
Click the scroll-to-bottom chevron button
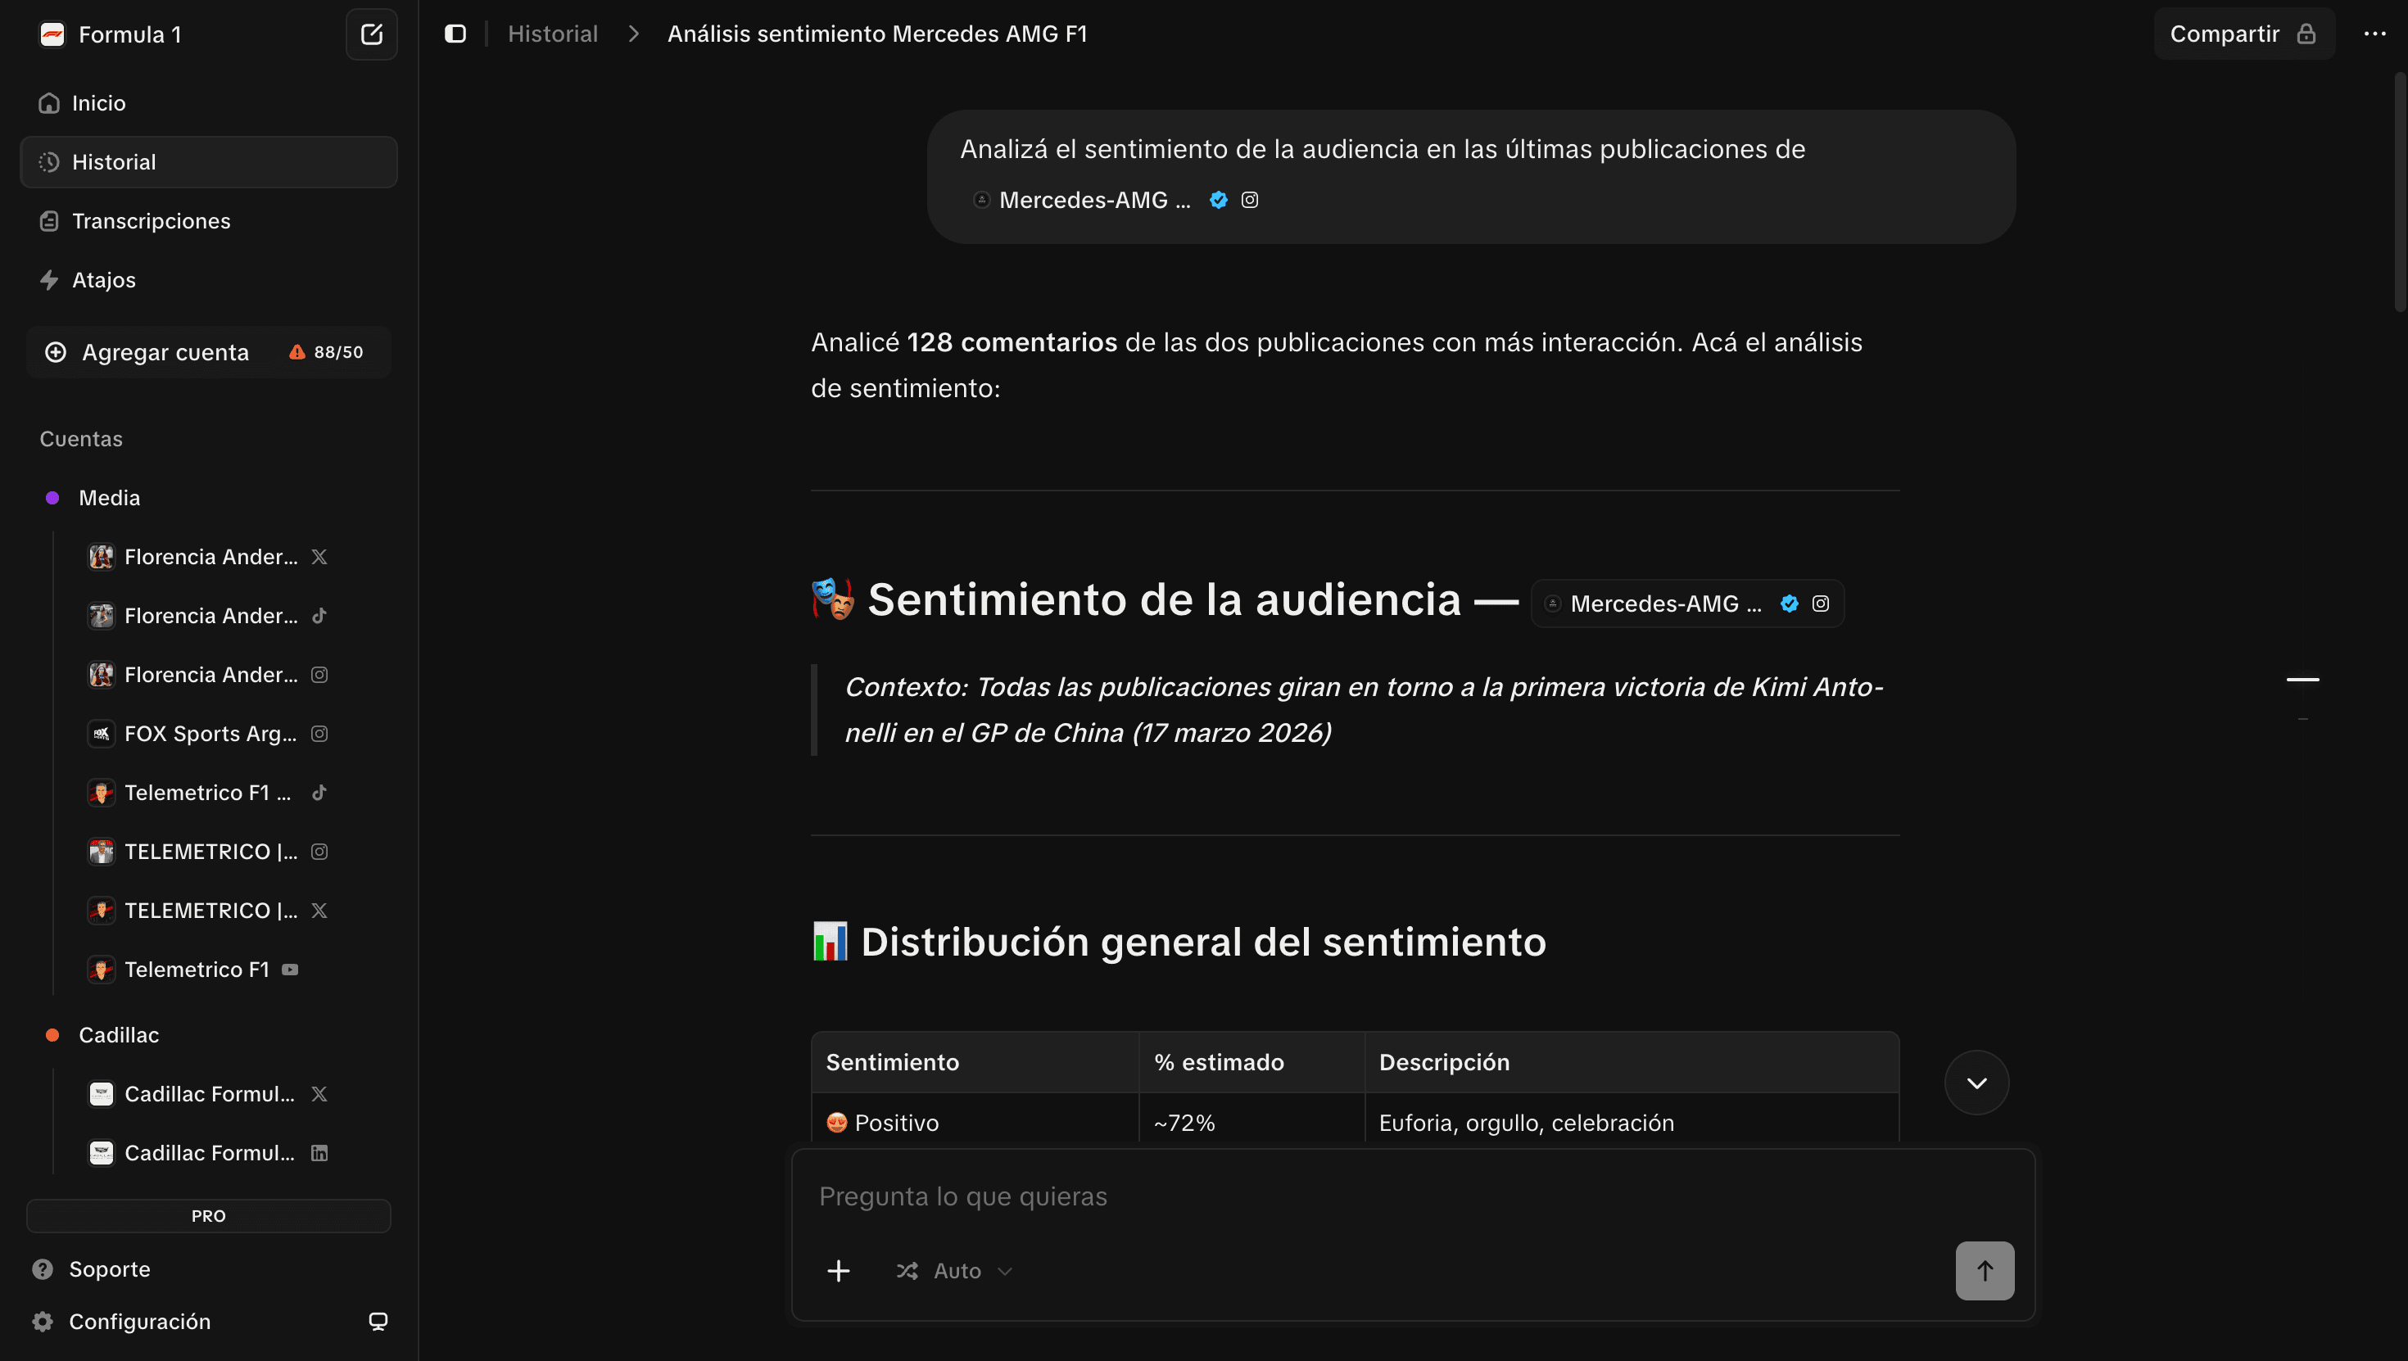click(x=1976, y=1083)
